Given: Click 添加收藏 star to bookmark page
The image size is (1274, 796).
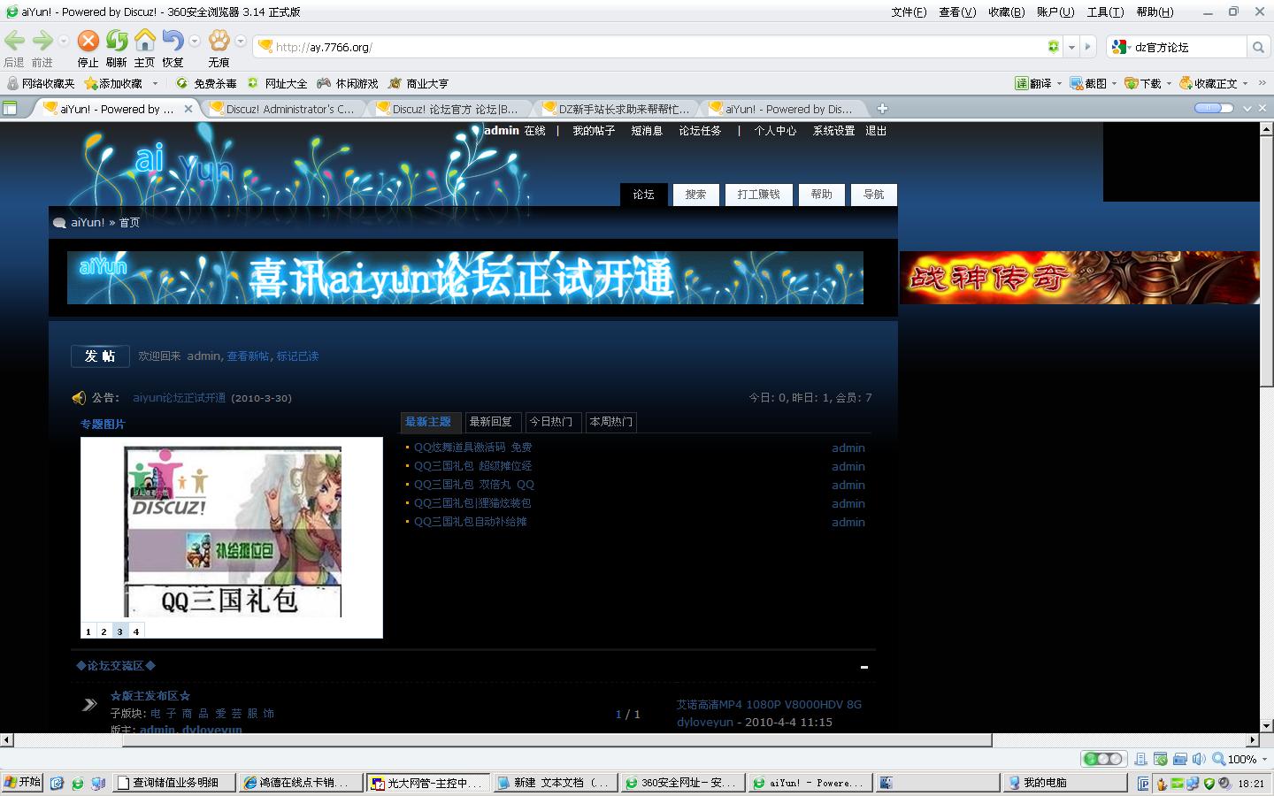Looking at the screenshot, I should pos(112,83).
